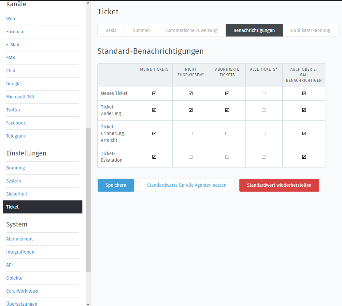The width and height of the screenshot is (342, 306).
Task: Open Core Workflows in sidebar
Action: pos(22,291)
